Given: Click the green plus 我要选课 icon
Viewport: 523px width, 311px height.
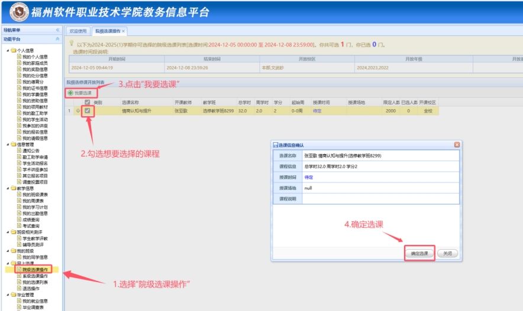Looking at the screenshot, I should 70,93.
